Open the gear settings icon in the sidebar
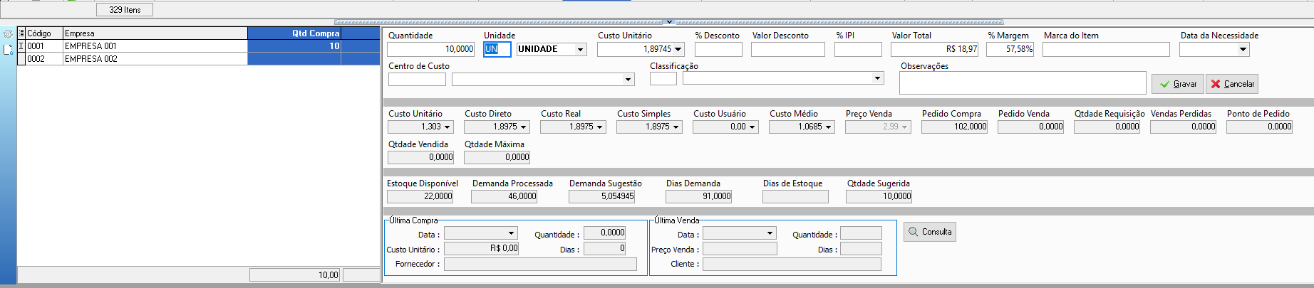This screenshot has width=1314, height=288. click(x=8, y=34)
